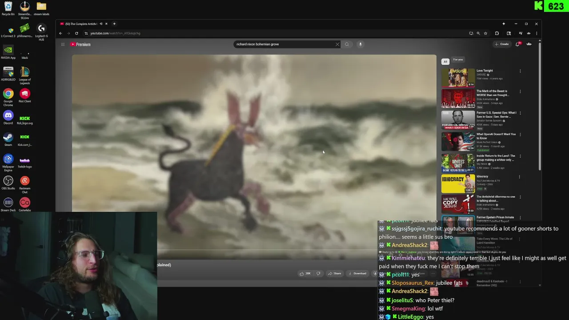569x320 pixels.
Task: Click the install app icon in address bar
Action: point(471,33)
